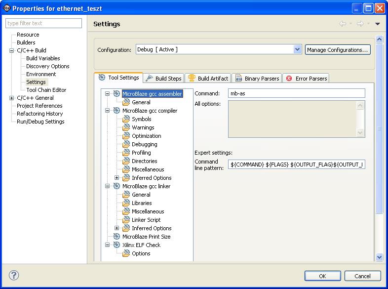The width and height of the screenshot is (388, 289).
Task: Click the Debugging folder icon
Action: point(126,144)
